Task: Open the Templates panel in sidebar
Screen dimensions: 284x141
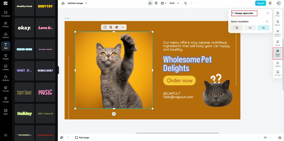Action: tap(6, 14)
